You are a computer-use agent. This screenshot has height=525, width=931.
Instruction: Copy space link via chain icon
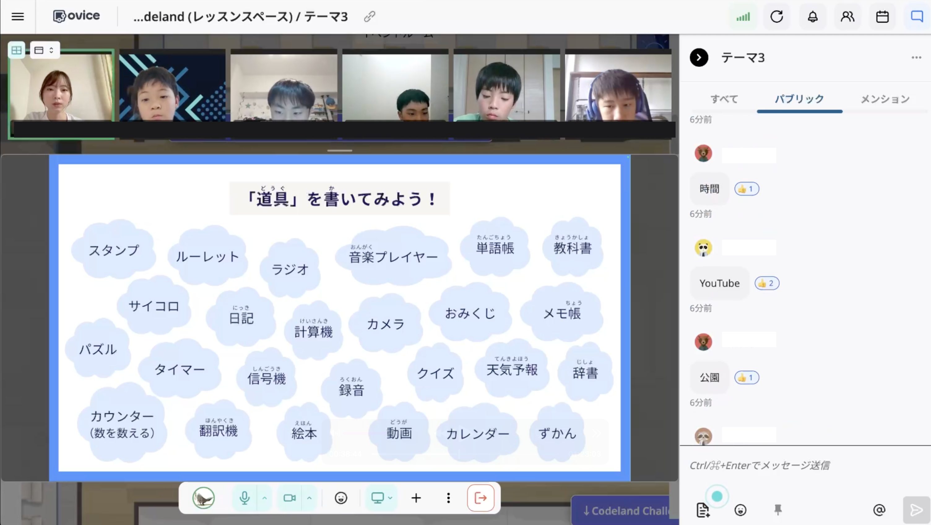pyautogui.click(x=369, y=17)
